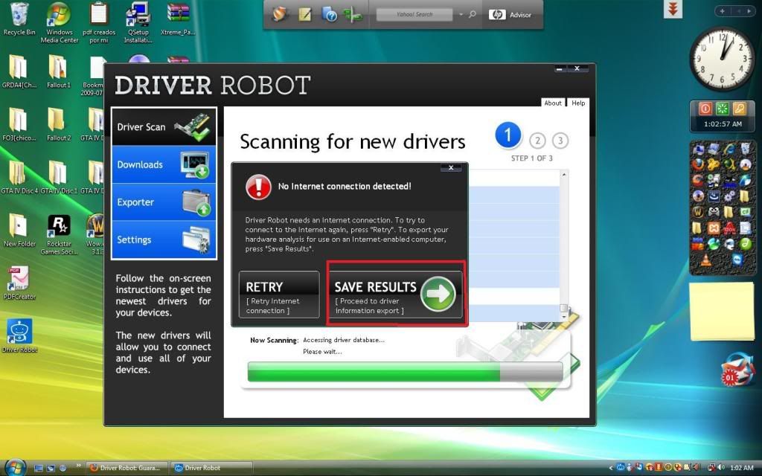Expand the Yahoo search dropdown arrow
Screen dimensions: 762x476
[x=461, y=15]
